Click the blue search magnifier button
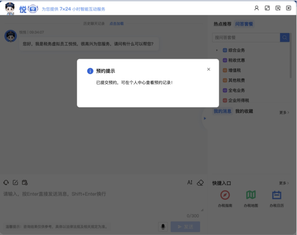Viewport: 297px width, 235px height. 285,38
